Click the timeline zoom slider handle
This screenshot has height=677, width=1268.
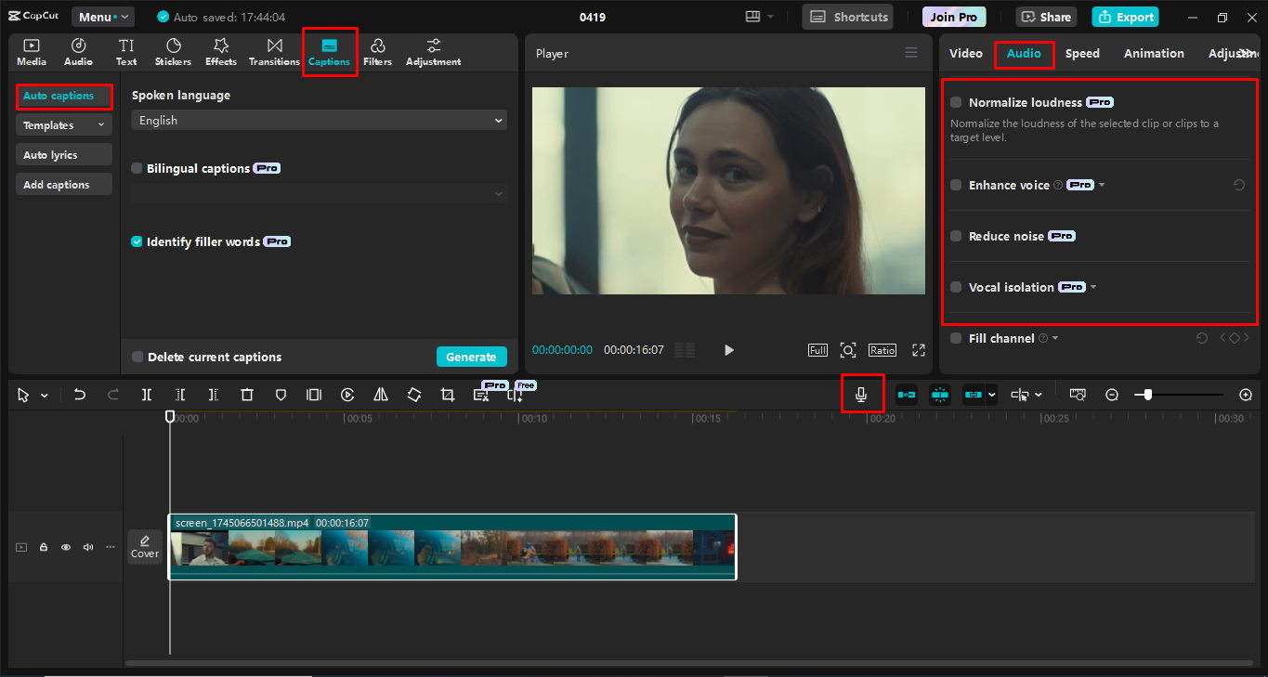click(x=1148, y=395)
